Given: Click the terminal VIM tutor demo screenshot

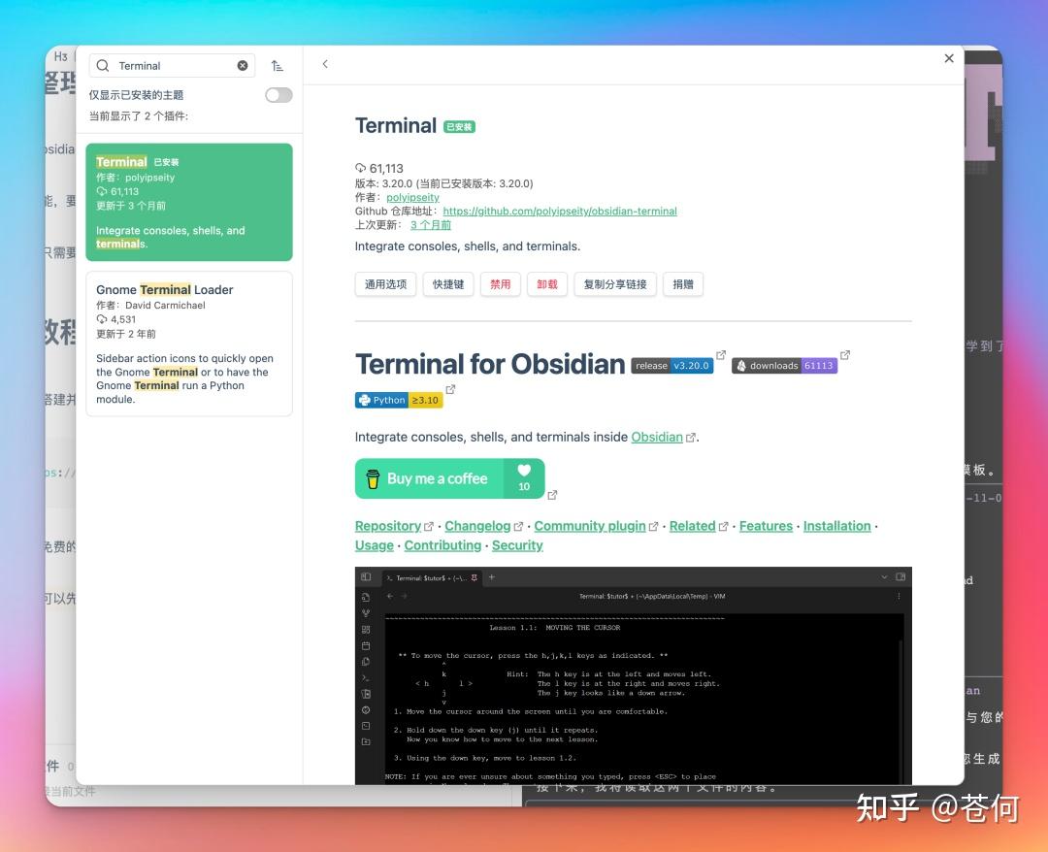Looking at the screenshot, I should coord(633,679).
